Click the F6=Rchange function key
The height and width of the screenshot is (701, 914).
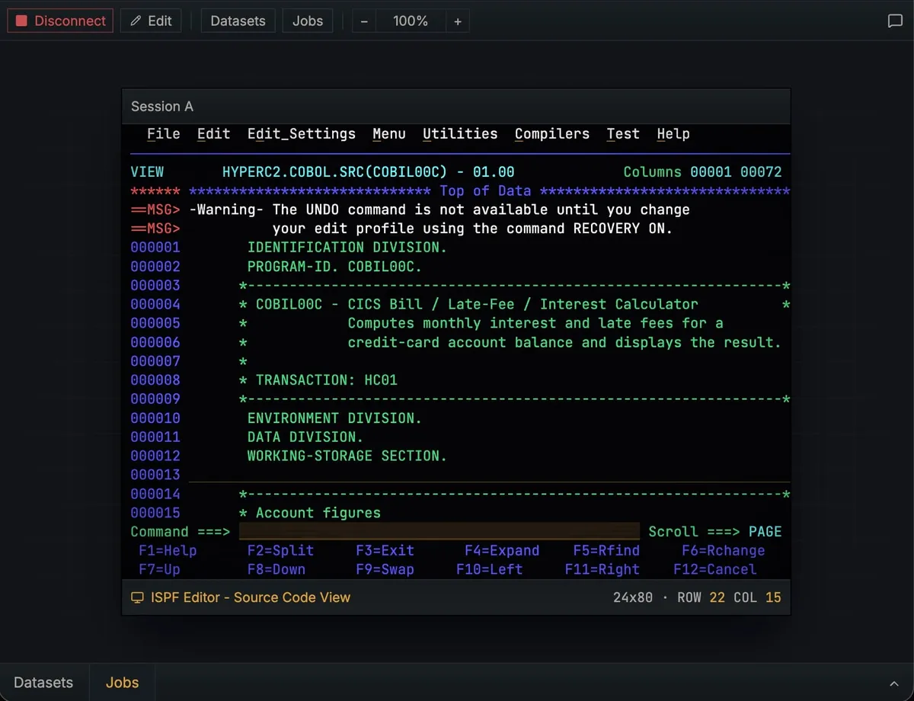tap(724, 551)
